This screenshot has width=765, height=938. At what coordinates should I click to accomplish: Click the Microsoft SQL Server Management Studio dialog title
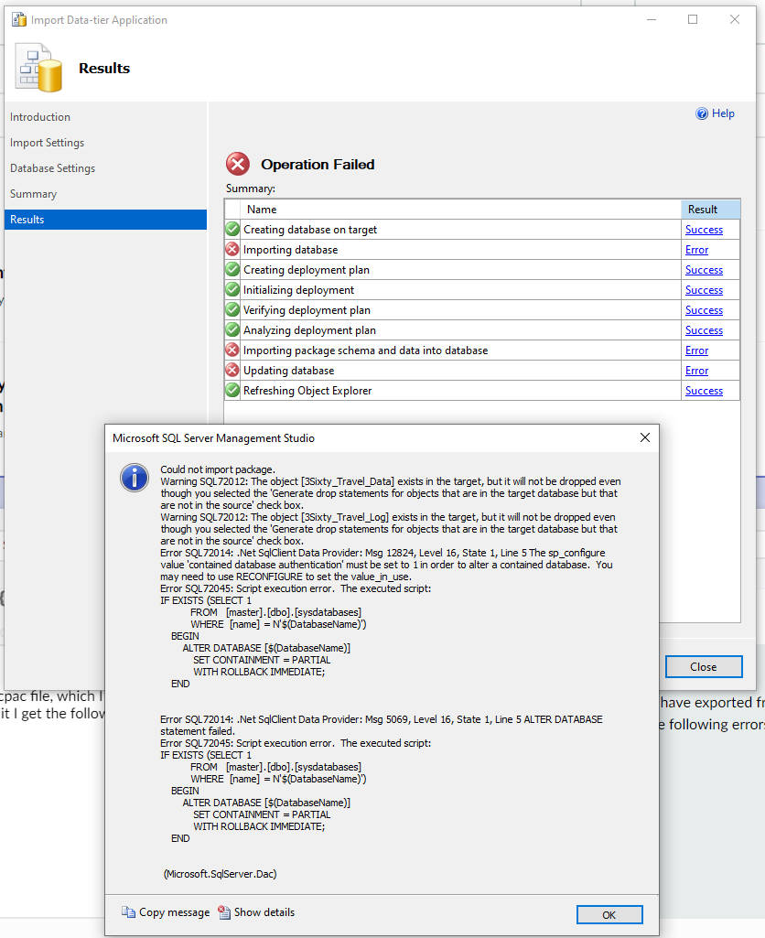213,438
